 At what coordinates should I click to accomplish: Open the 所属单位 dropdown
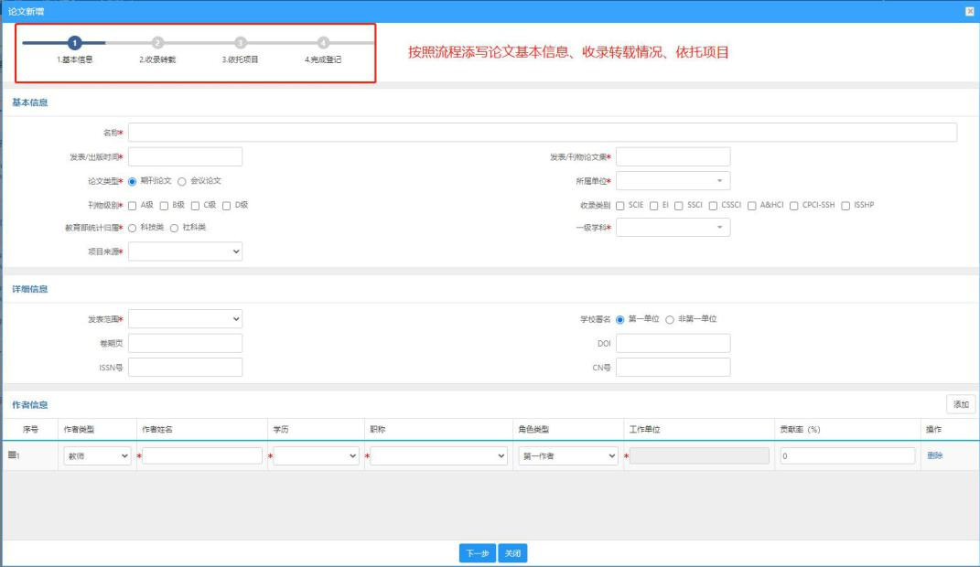click(673, 181)
